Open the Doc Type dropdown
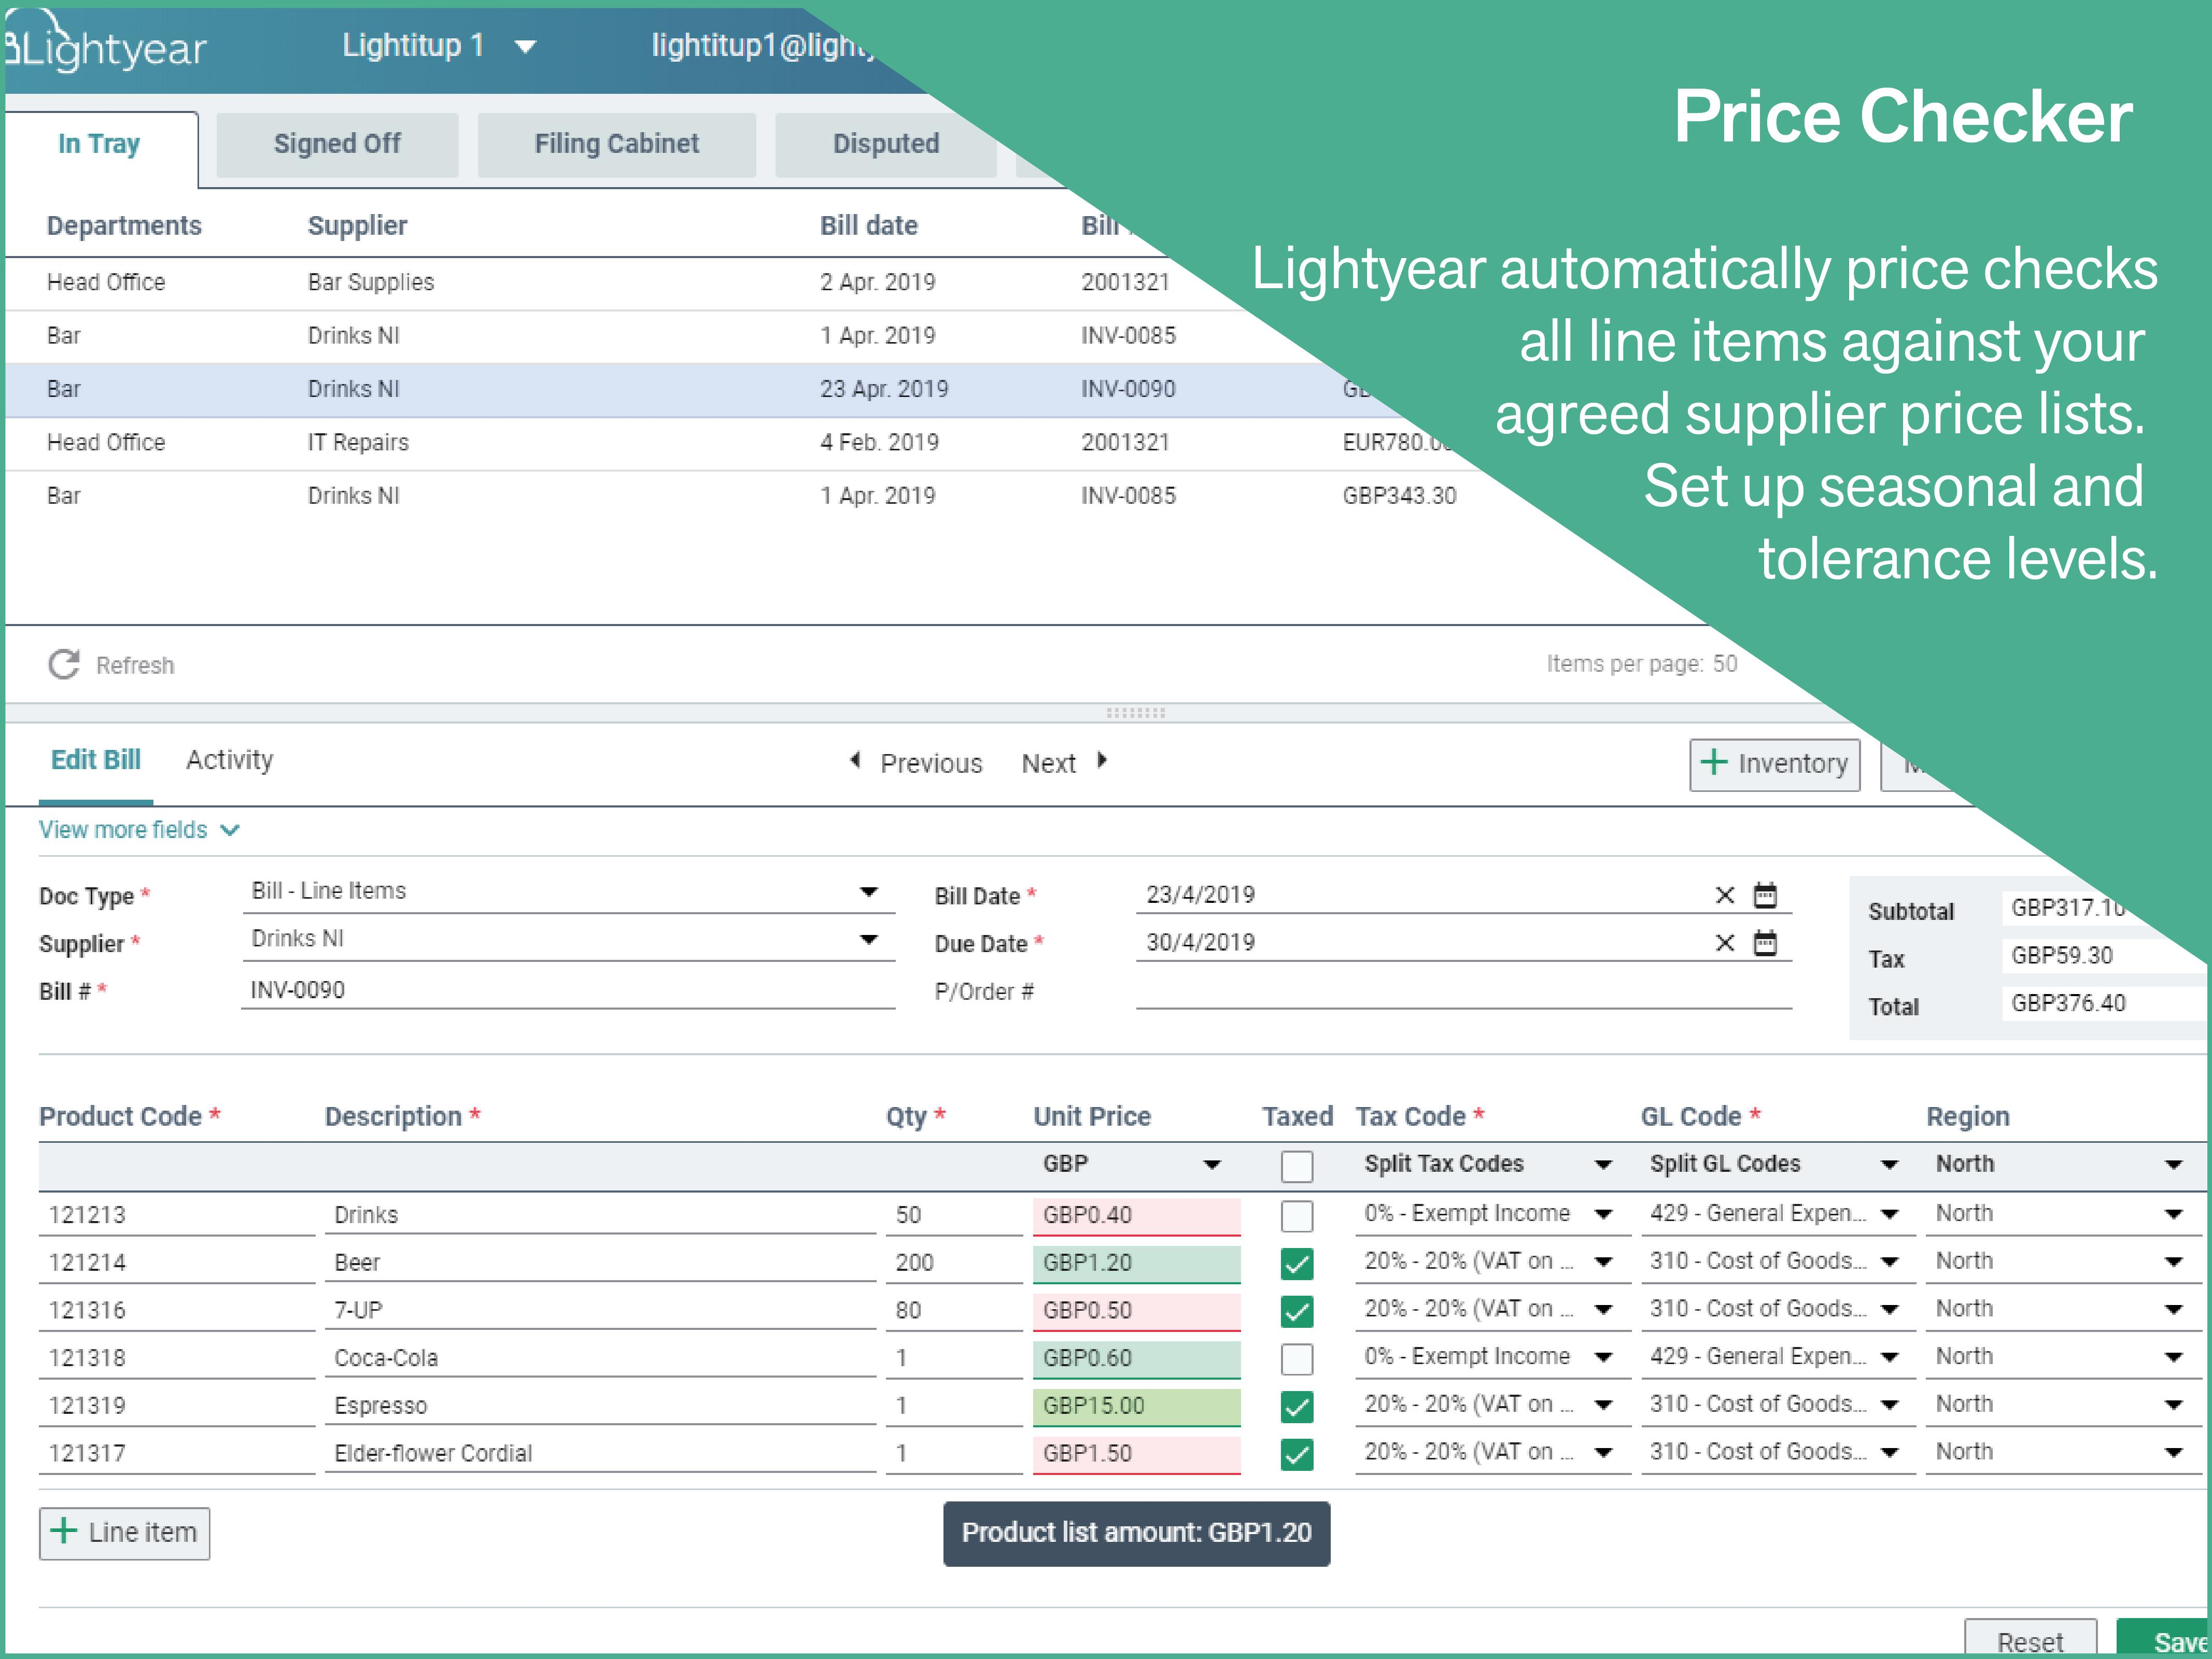 click(x=868, y=891)
